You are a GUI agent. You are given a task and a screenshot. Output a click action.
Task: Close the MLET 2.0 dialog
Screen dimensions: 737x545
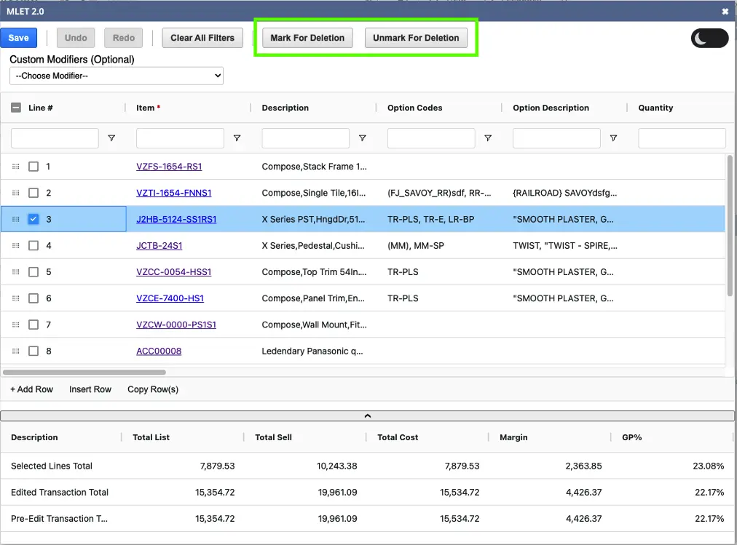pyautogui.click(x=725, y=11)
